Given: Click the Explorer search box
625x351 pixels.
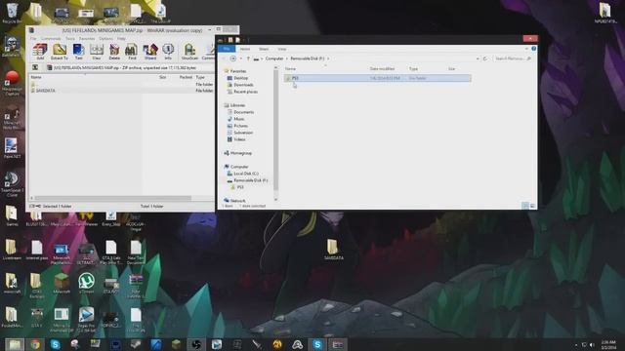Looking at the screenshot, I should click(513, 58).
